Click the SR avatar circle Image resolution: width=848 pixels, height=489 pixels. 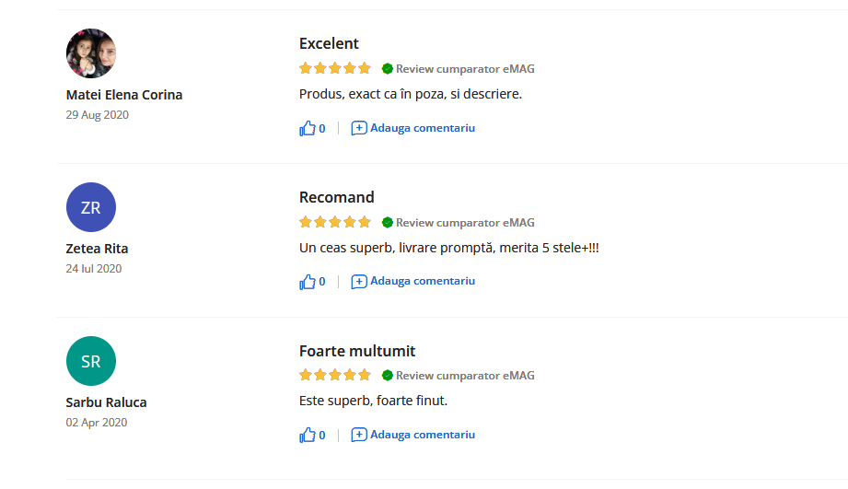(x=91, y=361)
